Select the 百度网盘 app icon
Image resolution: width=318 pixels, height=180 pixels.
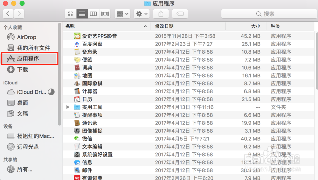[x=77, y=44]
